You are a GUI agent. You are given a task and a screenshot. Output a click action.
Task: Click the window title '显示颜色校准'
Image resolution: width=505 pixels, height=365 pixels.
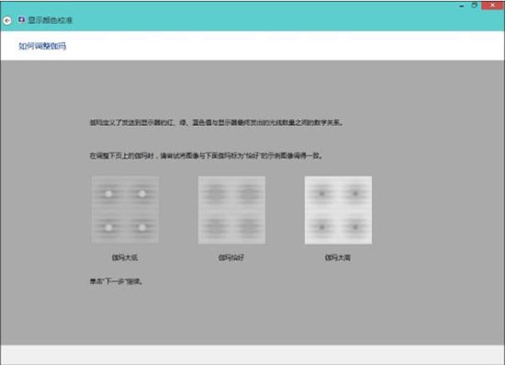coord(50,20)
